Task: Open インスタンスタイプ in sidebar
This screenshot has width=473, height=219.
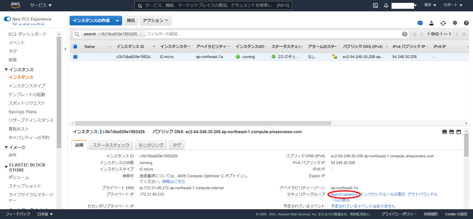Action: 27,85
